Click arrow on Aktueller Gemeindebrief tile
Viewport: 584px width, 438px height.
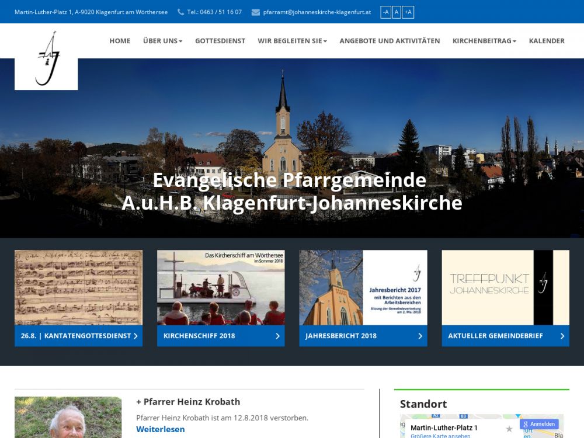[562, 336]
